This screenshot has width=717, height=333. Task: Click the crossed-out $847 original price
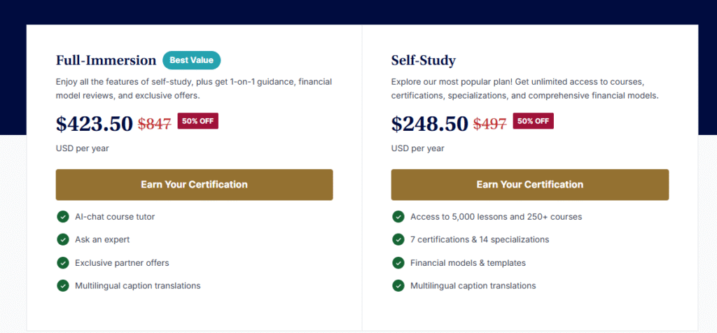click(x=154, y=125)
